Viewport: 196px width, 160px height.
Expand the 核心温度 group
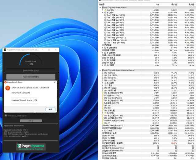103,82
